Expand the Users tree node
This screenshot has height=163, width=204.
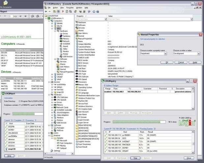click(49, 133)
